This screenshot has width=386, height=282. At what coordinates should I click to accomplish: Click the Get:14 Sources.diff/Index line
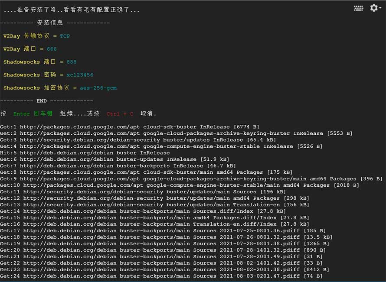(143, 211)
